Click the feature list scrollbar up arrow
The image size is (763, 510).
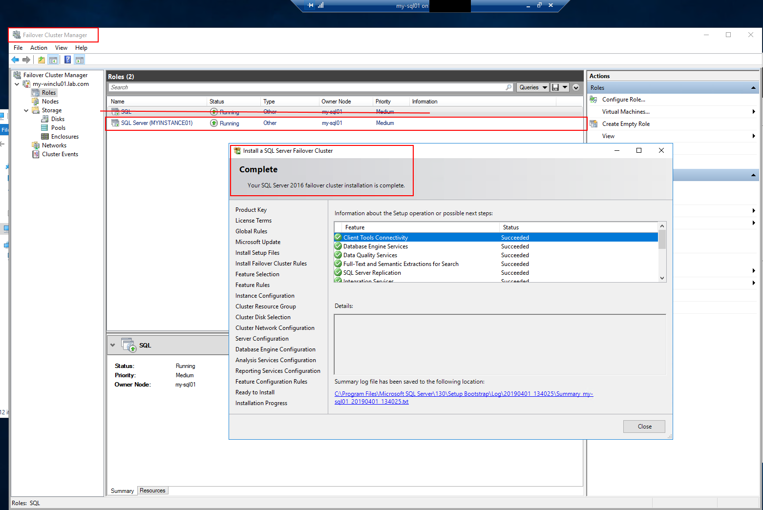click(662, 226)
